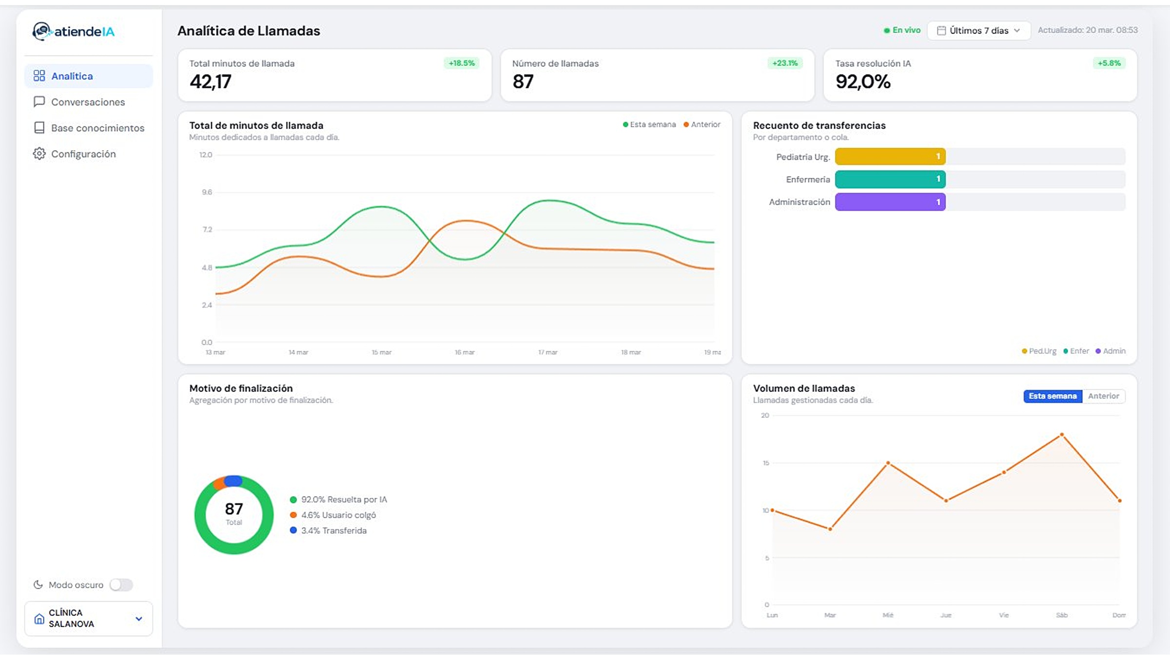Screen dimensions: 1170x658
Task: Open the Últimos 7 días dropdown
Action: 978,31
